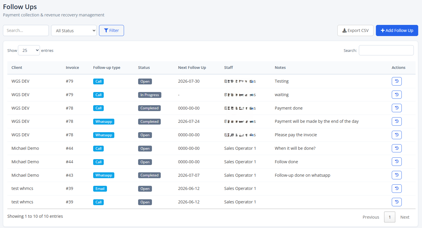This screenshot has width=422, height=228.
Task: Click 'Michael Demo' in the invoice #43 row
Action: click(25, 175)
